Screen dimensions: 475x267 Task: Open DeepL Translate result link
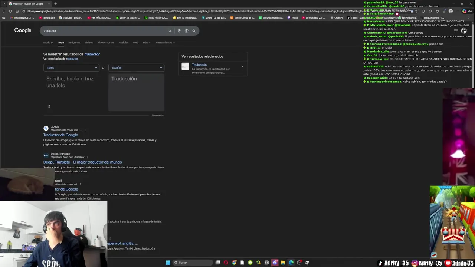click(x=82, y=162)
